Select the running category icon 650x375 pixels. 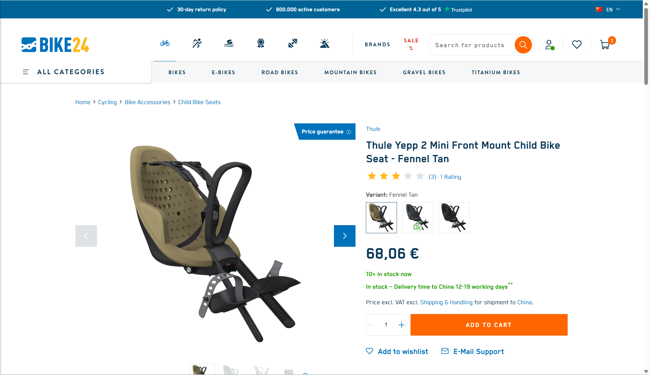point(197,43)
